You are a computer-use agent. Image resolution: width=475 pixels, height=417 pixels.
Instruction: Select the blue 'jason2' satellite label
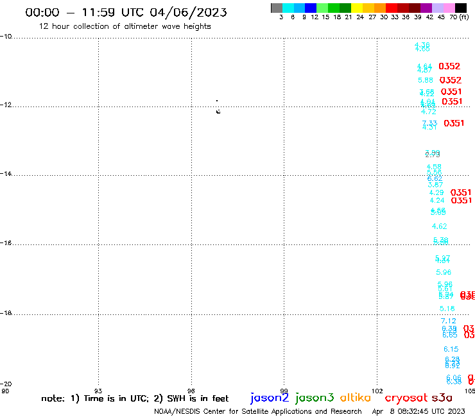270,398
